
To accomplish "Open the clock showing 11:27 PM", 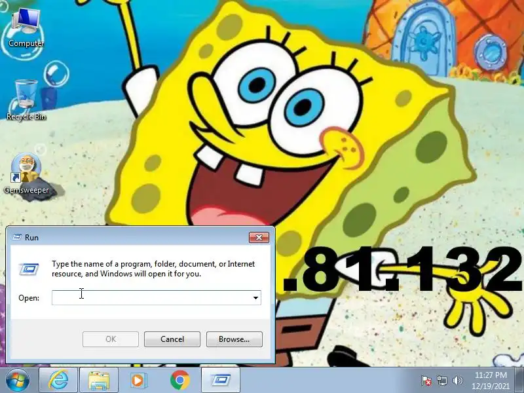I will click(491, 381).
